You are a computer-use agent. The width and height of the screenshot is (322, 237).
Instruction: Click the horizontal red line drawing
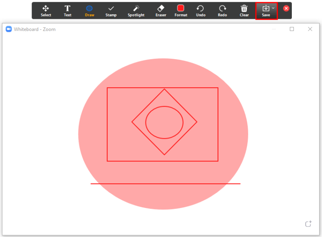coord(165,184)
